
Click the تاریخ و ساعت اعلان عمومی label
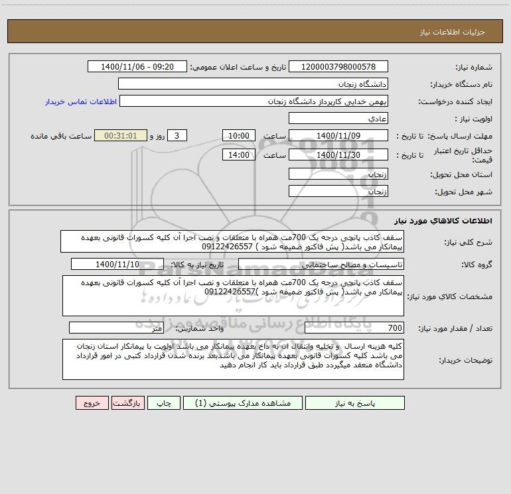pos(238,67)
